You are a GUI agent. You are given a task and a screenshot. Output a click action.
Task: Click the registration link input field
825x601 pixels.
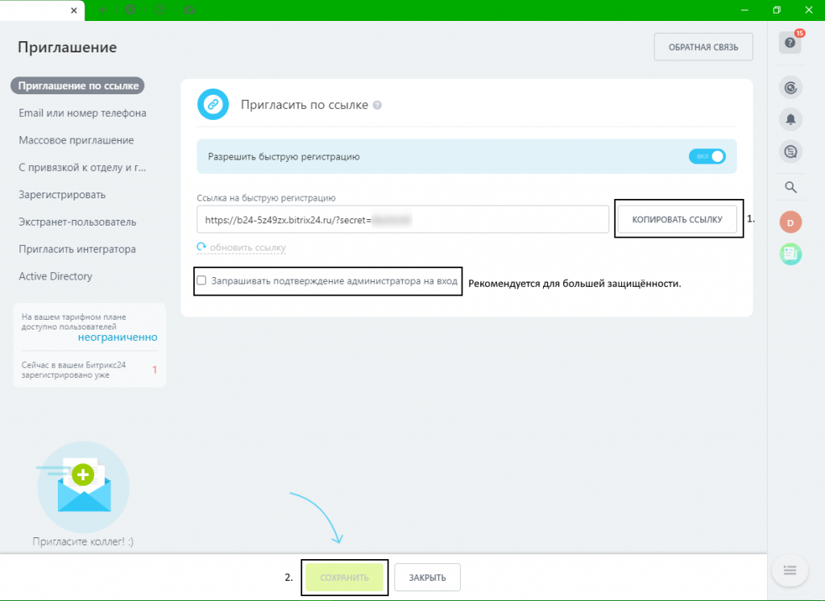(x=403, y=219)
